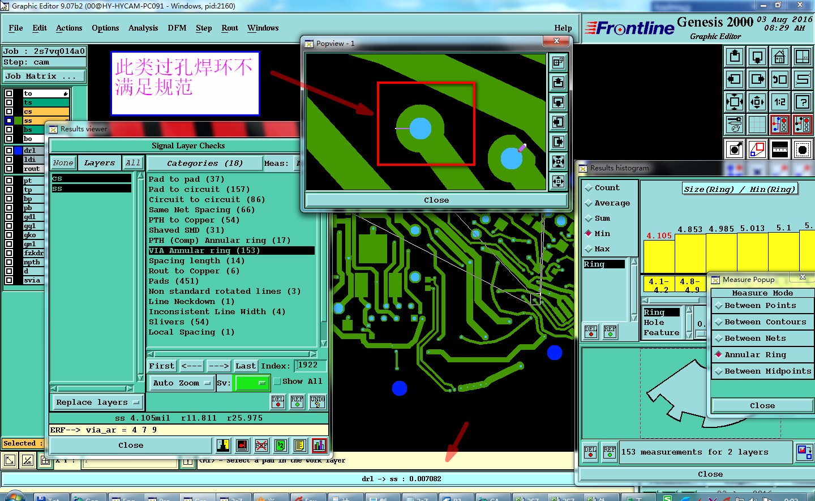Click the layer list horizontal right arrow
Viewport: 815px width, 501px height.
pyautogui.click(x=130, y=388)
